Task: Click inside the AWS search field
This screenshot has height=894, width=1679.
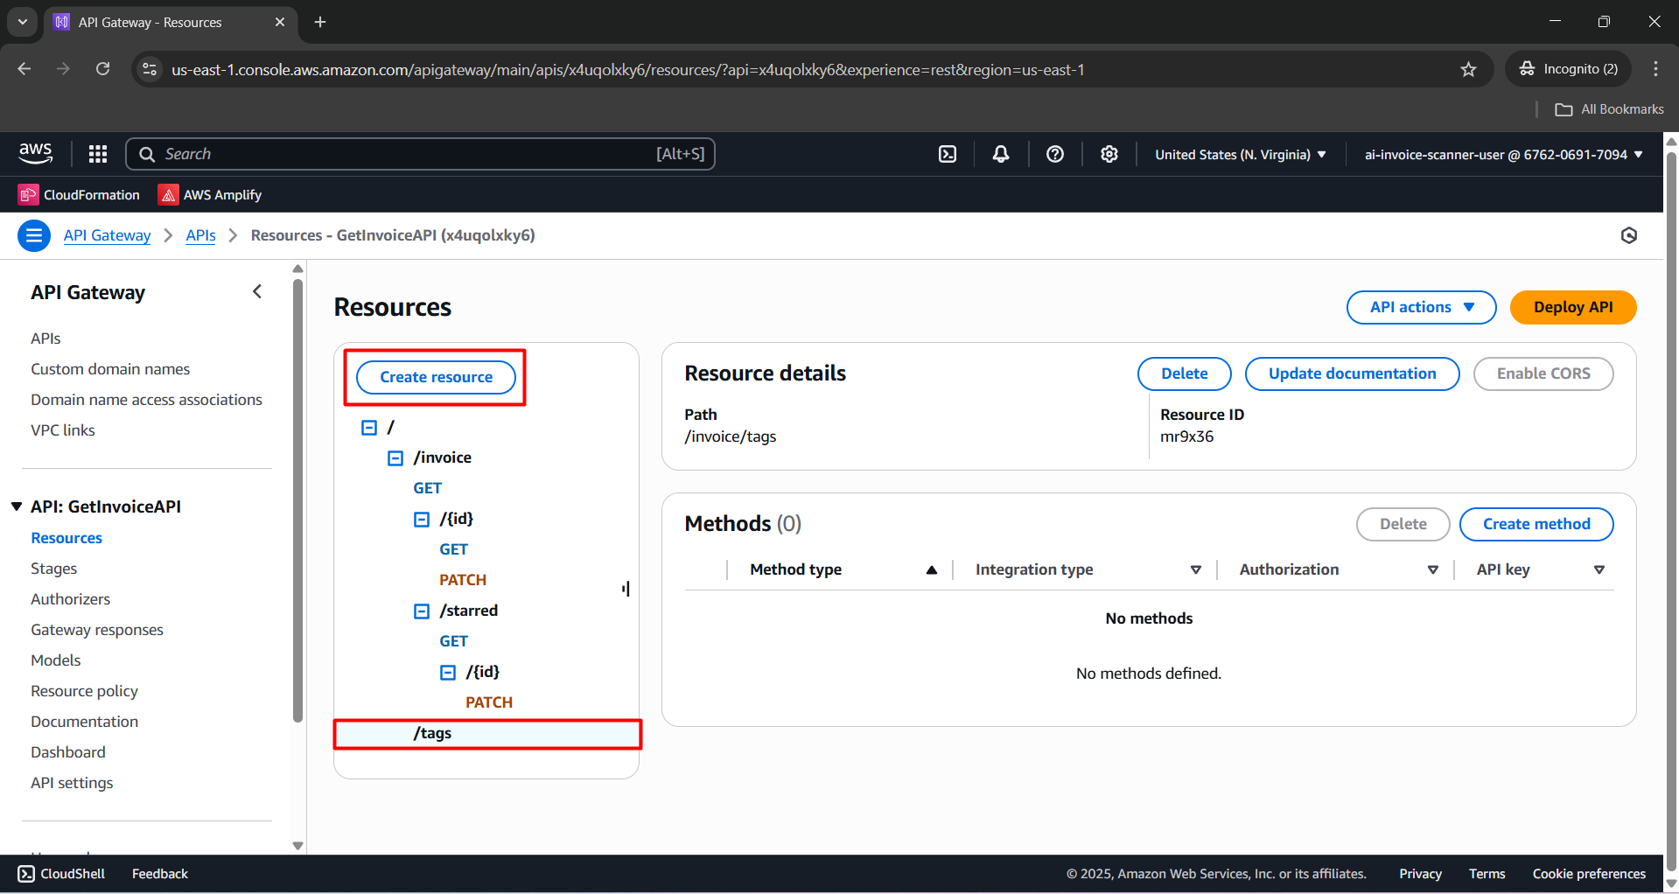Action: point(420,153)
